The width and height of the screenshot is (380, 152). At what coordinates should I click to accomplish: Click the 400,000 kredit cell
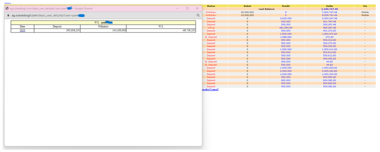[x=286, y=21]
